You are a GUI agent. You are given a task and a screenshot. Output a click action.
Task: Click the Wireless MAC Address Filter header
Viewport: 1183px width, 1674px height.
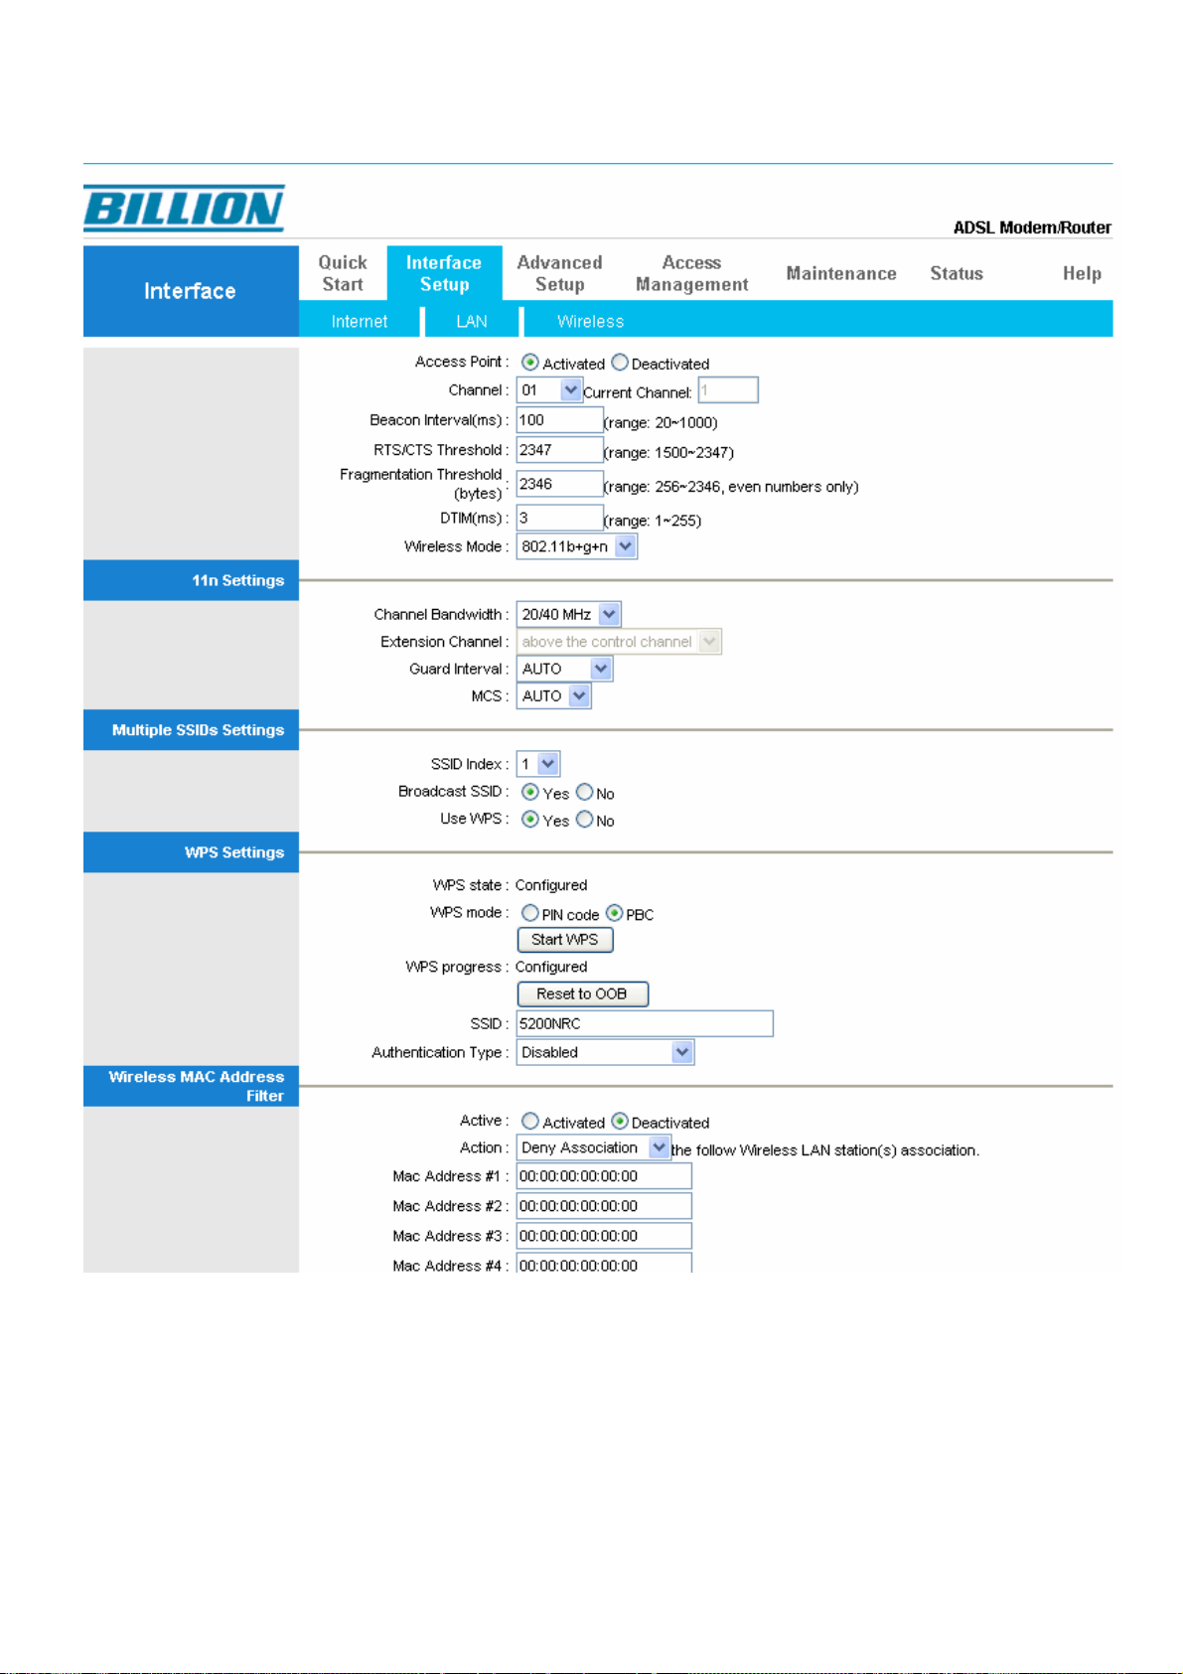click(x=191, y=1086)
